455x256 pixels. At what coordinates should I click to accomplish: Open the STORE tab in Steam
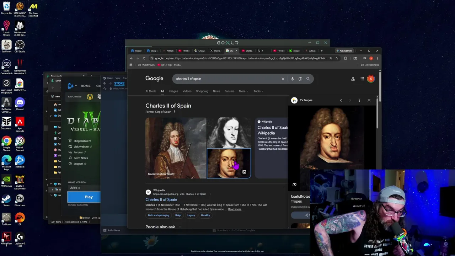119,84
